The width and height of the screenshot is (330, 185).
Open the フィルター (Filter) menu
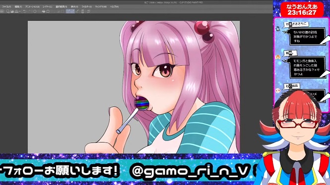click(86, 7)
